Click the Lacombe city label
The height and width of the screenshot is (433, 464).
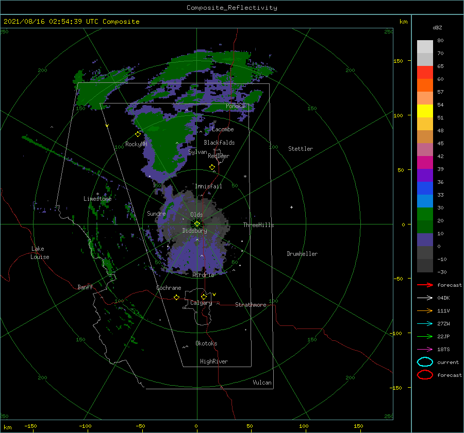pos(223,129)
